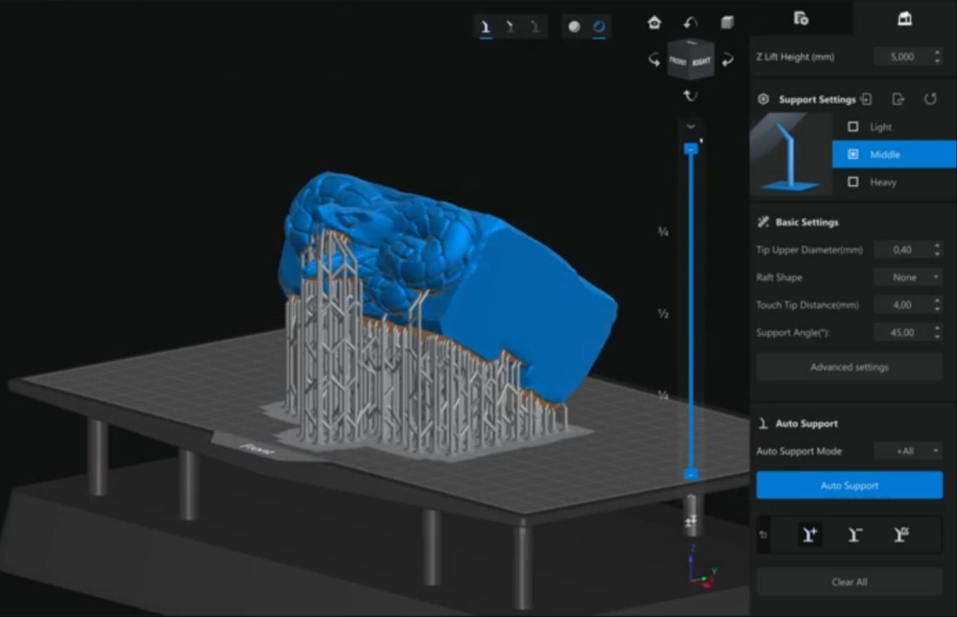Select the Light support type

pyautogui.click(x=894, y=127)
